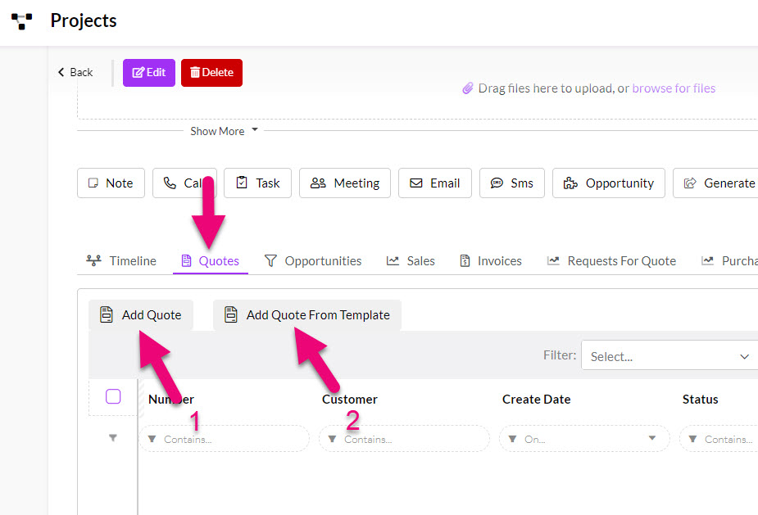This screenshot has height=515, width=758.
Task: Compose an Email
Action: click(434, 183)
